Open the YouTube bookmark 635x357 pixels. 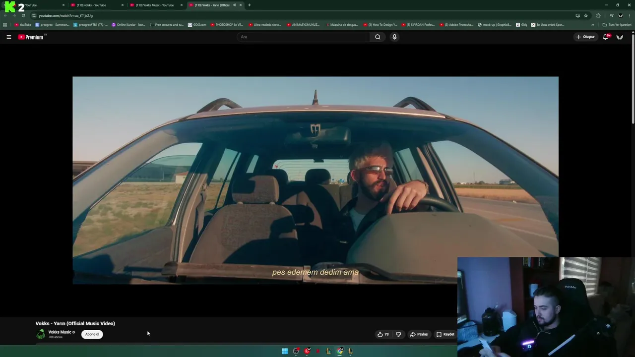point(23,25)
